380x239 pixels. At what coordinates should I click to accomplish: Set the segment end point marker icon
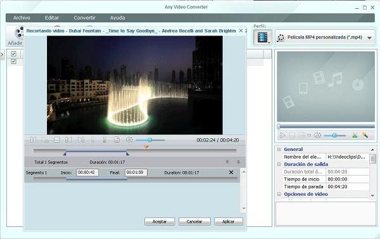(x=104, y=139)
